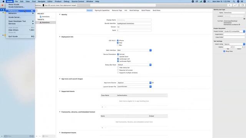Click minus at bottom of targets list
246x138 pixels.
pos(40,136)
